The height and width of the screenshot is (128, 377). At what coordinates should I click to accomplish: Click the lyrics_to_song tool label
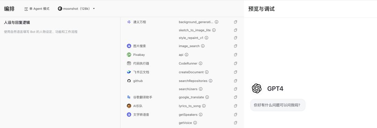[x=190, y=106]
